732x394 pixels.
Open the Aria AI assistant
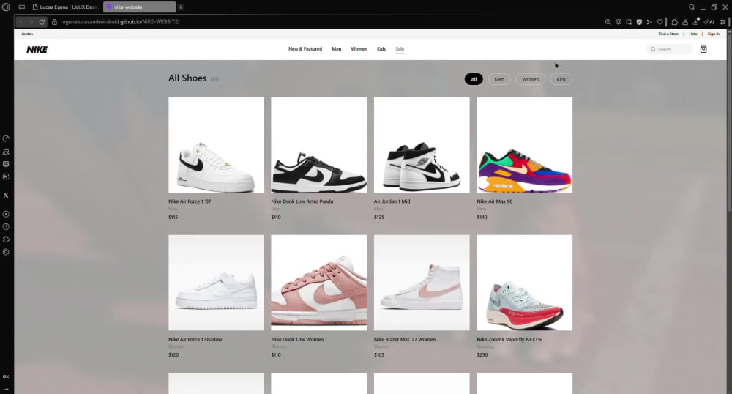pyautogui.click(x=709, y=22)
